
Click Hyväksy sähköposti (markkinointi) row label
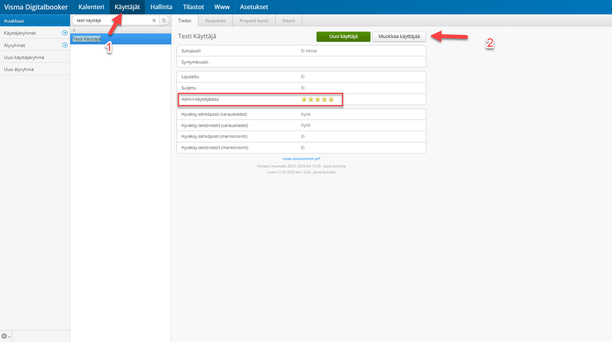pos(214,137)
